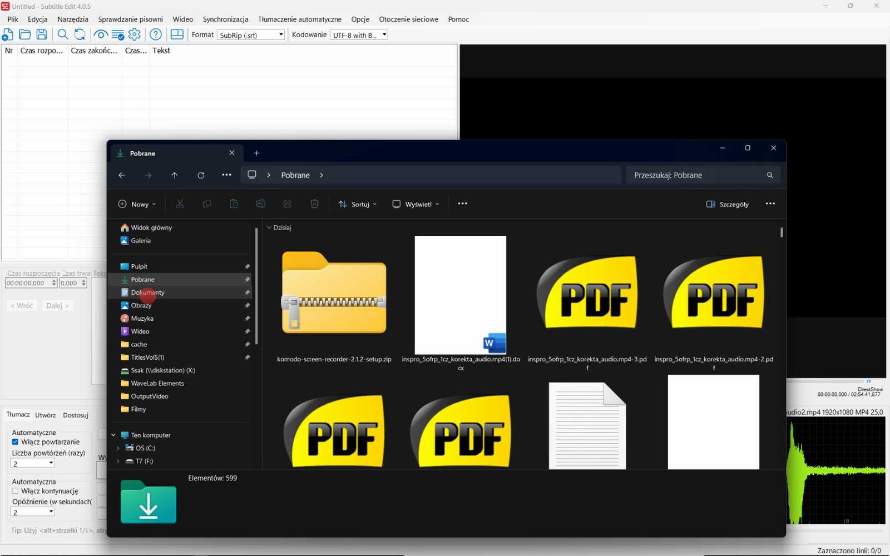The height and width of the screenshot is (556, 890).
Task: Click the help question mark icon
Action: pyautogui.click(x=156, y=34)
